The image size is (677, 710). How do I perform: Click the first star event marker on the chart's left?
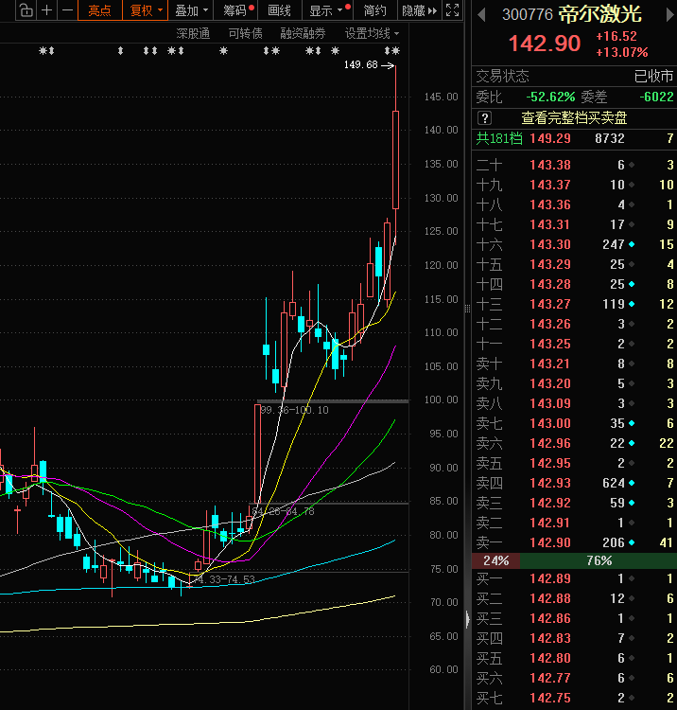[43, 51]
